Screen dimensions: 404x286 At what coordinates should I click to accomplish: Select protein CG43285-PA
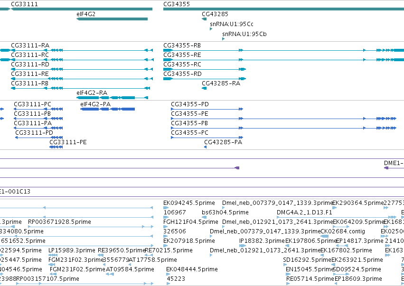click(x=223, y=142)
